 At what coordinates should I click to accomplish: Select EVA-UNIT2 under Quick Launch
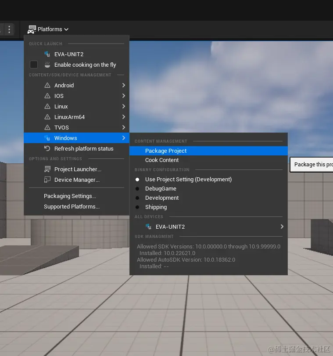coord(76,54)
